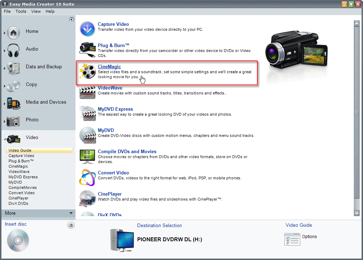The image size is (363, 260).
Task: Click the Options checklist icon
Action: click(x=292, y=239)
